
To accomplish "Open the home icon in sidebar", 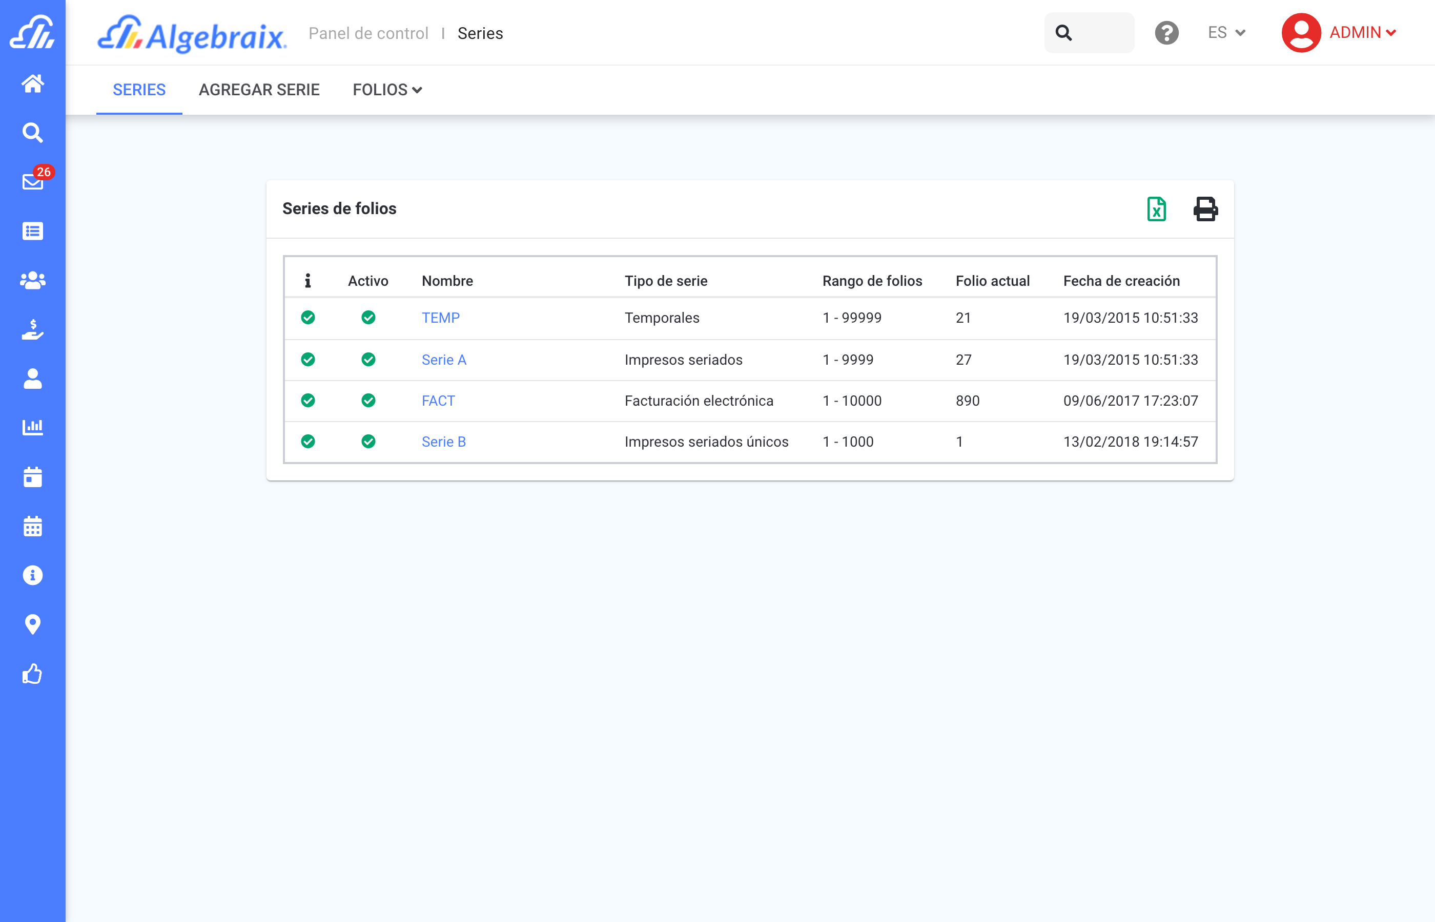I will pos(32,83).
